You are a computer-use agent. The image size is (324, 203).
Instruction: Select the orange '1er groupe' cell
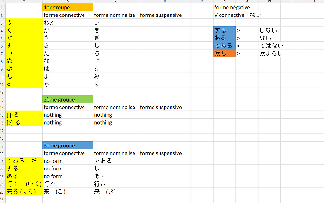pyautogui.click(x=68, y=7)
